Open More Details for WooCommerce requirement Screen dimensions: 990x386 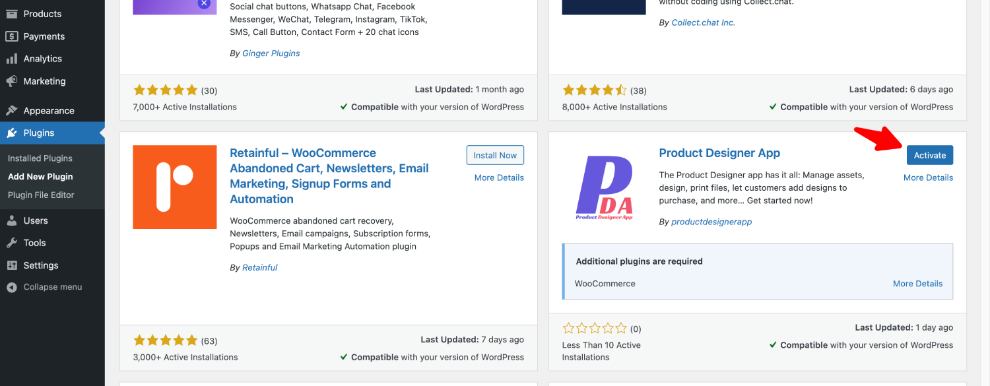(917, 284)
